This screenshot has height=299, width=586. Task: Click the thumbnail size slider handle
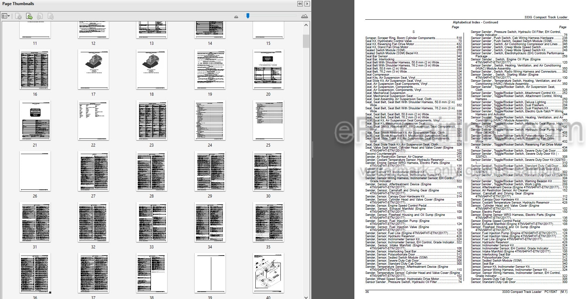(248, 16)
